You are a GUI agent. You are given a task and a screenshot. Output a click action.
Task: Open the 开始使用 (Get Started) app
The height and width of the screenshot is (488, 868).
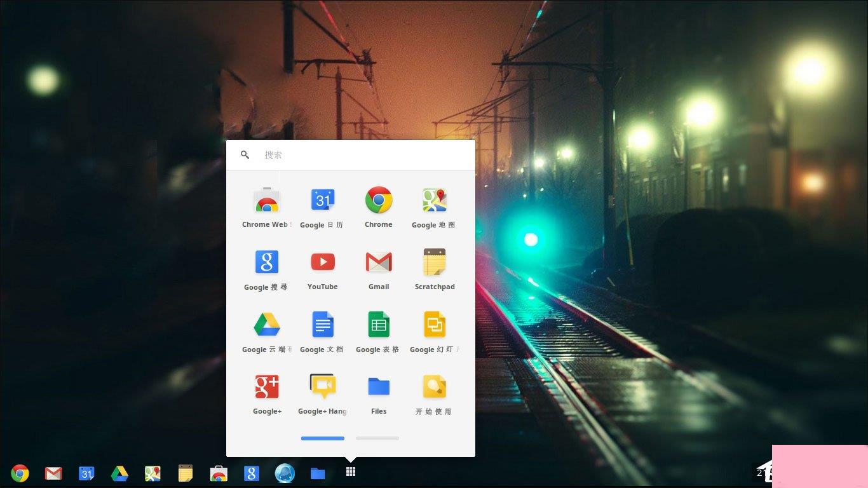(x=435, y=394)
